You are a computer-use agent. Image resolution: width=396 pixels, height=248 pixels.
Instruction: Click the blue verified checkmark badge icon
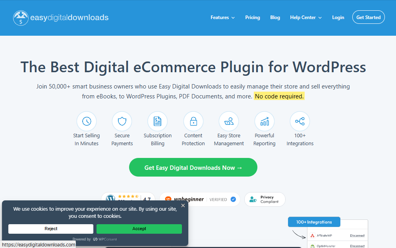coord(233,199)
